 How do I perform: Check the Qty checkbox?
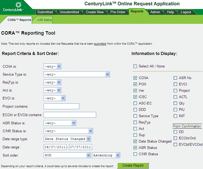(x=175, y=103)
